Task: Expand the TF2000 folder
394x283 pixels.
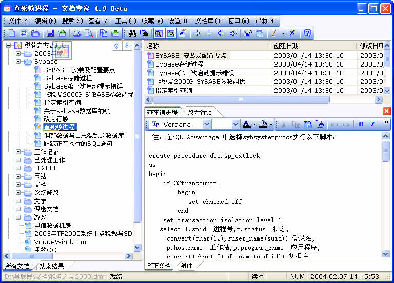Action: coord(18,168)
